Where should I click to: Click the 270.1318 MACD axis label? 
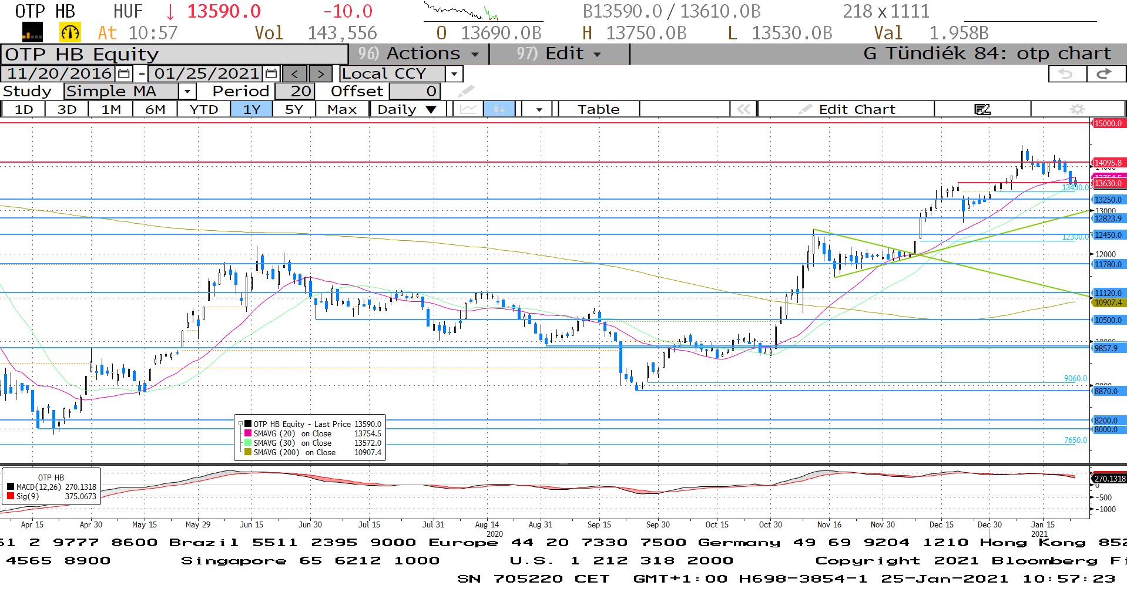[1109, 478]
